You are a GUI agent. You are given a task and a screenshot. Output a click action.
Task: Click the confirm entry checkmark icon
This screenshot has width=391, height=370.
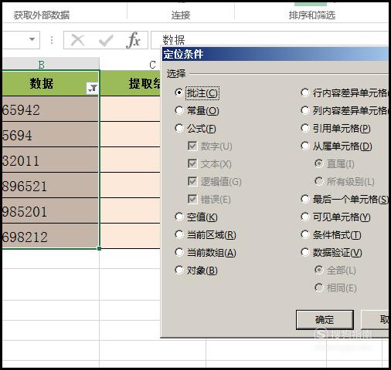[106, 40]
